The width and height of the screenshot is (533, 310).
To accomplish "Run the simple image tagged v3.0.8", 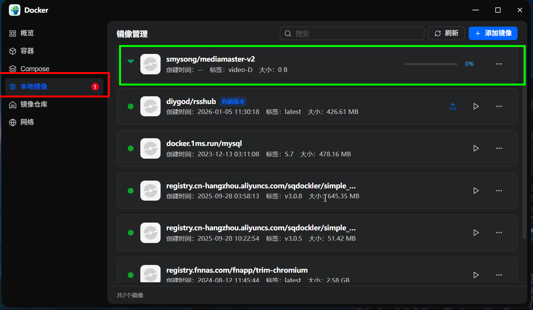I will [476, 191].
